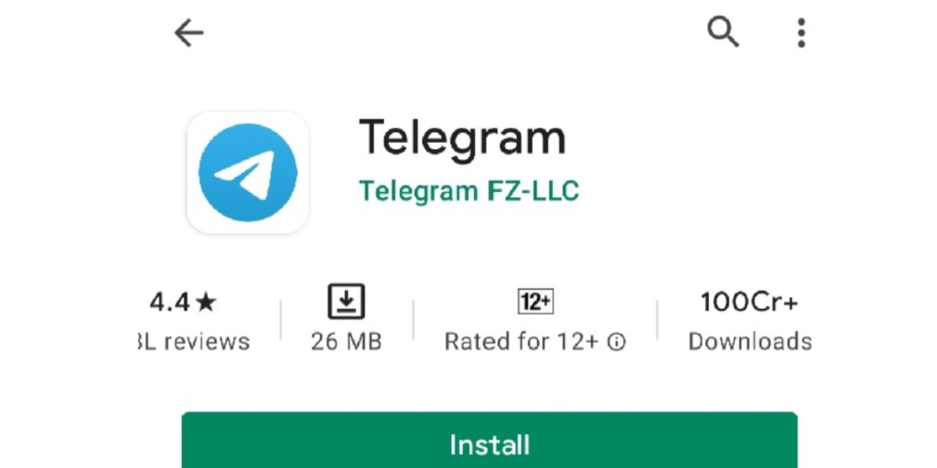
Task: Open search with the magnifier icon
Action: click(723, 32)
